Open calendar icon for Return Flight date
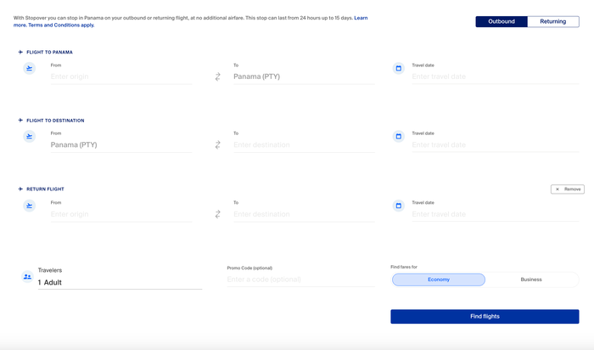The width and height of the screenshot is (594, 350). point(399,206)
